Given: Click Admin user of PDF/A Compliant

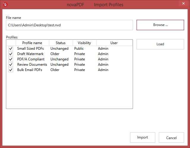Looking at the screenshot, I should tap(103, 59).
